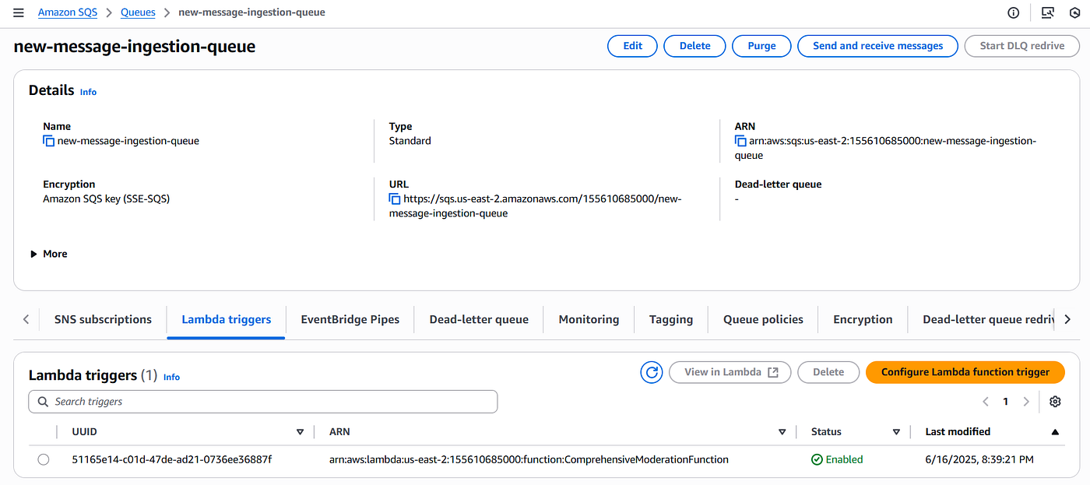The width and height of the screenshot is (1090, 485).
Task: Open the Lambda triggers Info link
Action: [171, 377]
